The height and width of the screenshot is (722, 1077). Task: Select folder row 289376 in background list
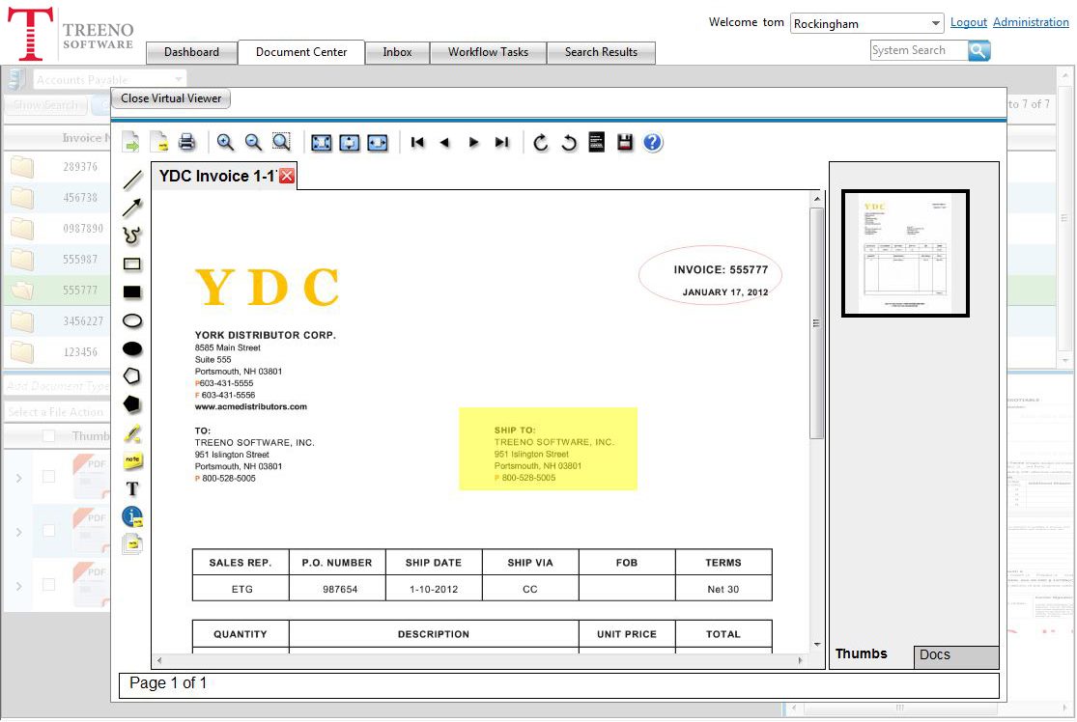[58, 167]
